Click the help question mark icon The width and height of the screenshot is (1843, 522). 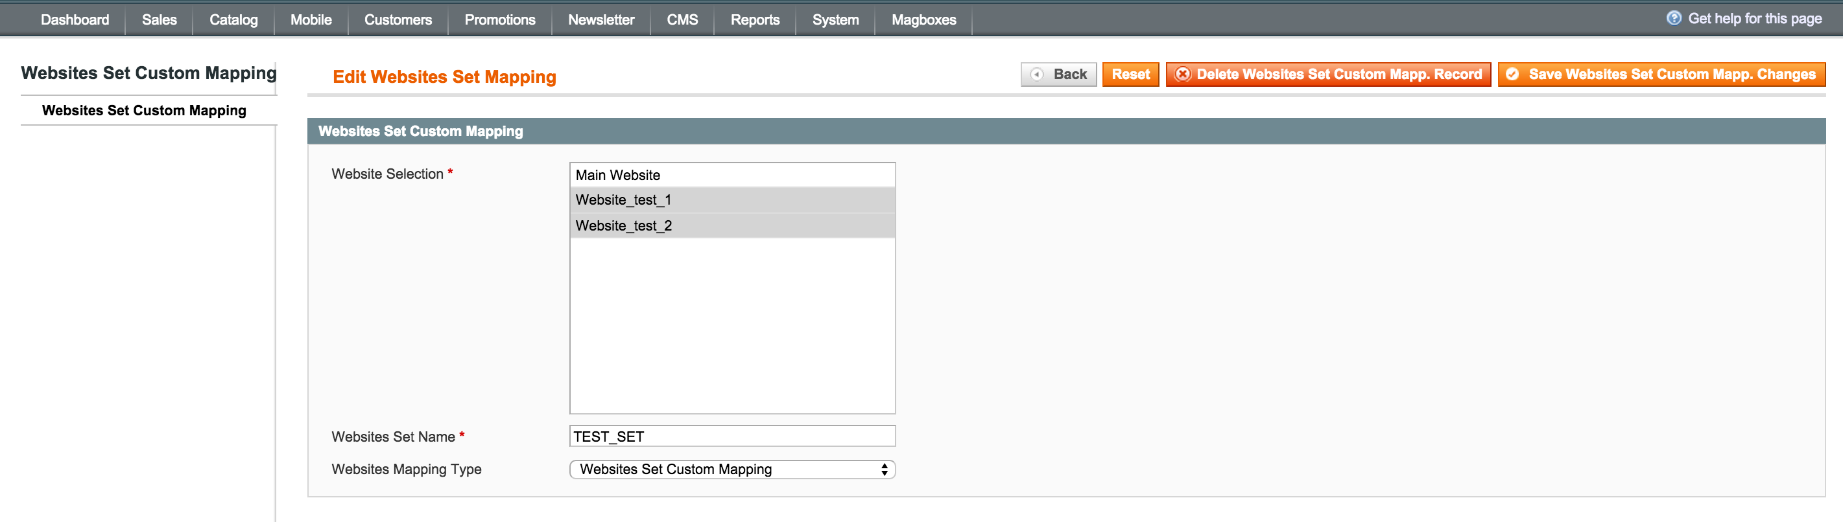coord(1674,19)
